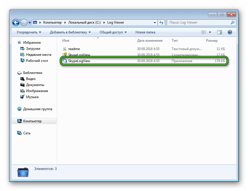Click the compiled help file icon
This screenshot has width=248, height=191.
tap(65, 55)
